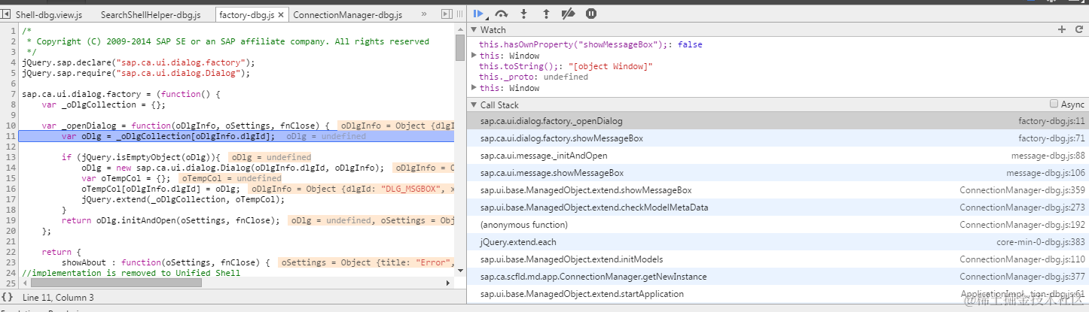Click the highlighted line 11 code statement

point(168,136)
